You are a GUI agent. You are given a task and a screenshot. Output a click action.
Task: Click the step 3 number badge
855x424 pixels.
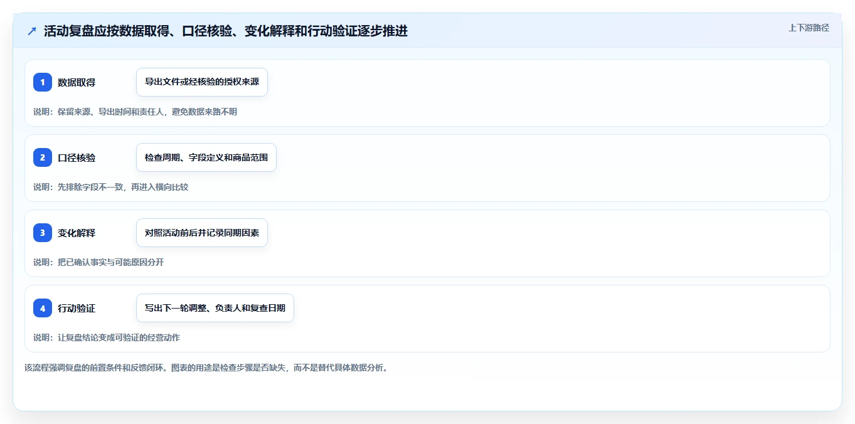click(x=43, y=233)
